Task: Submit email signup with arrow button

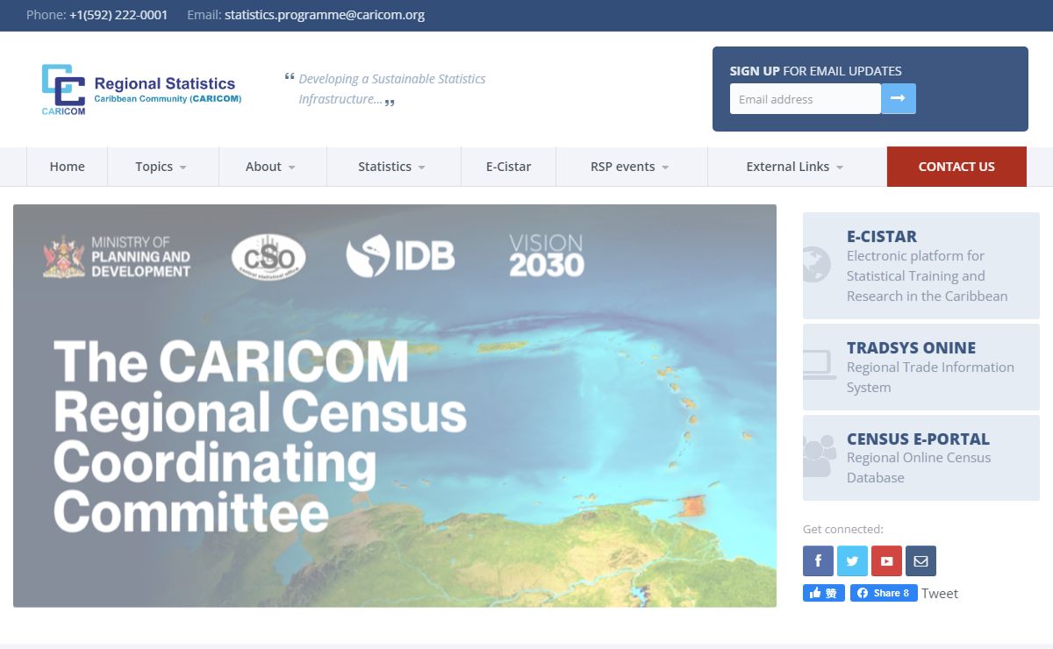Action: (x=898, y=98)
